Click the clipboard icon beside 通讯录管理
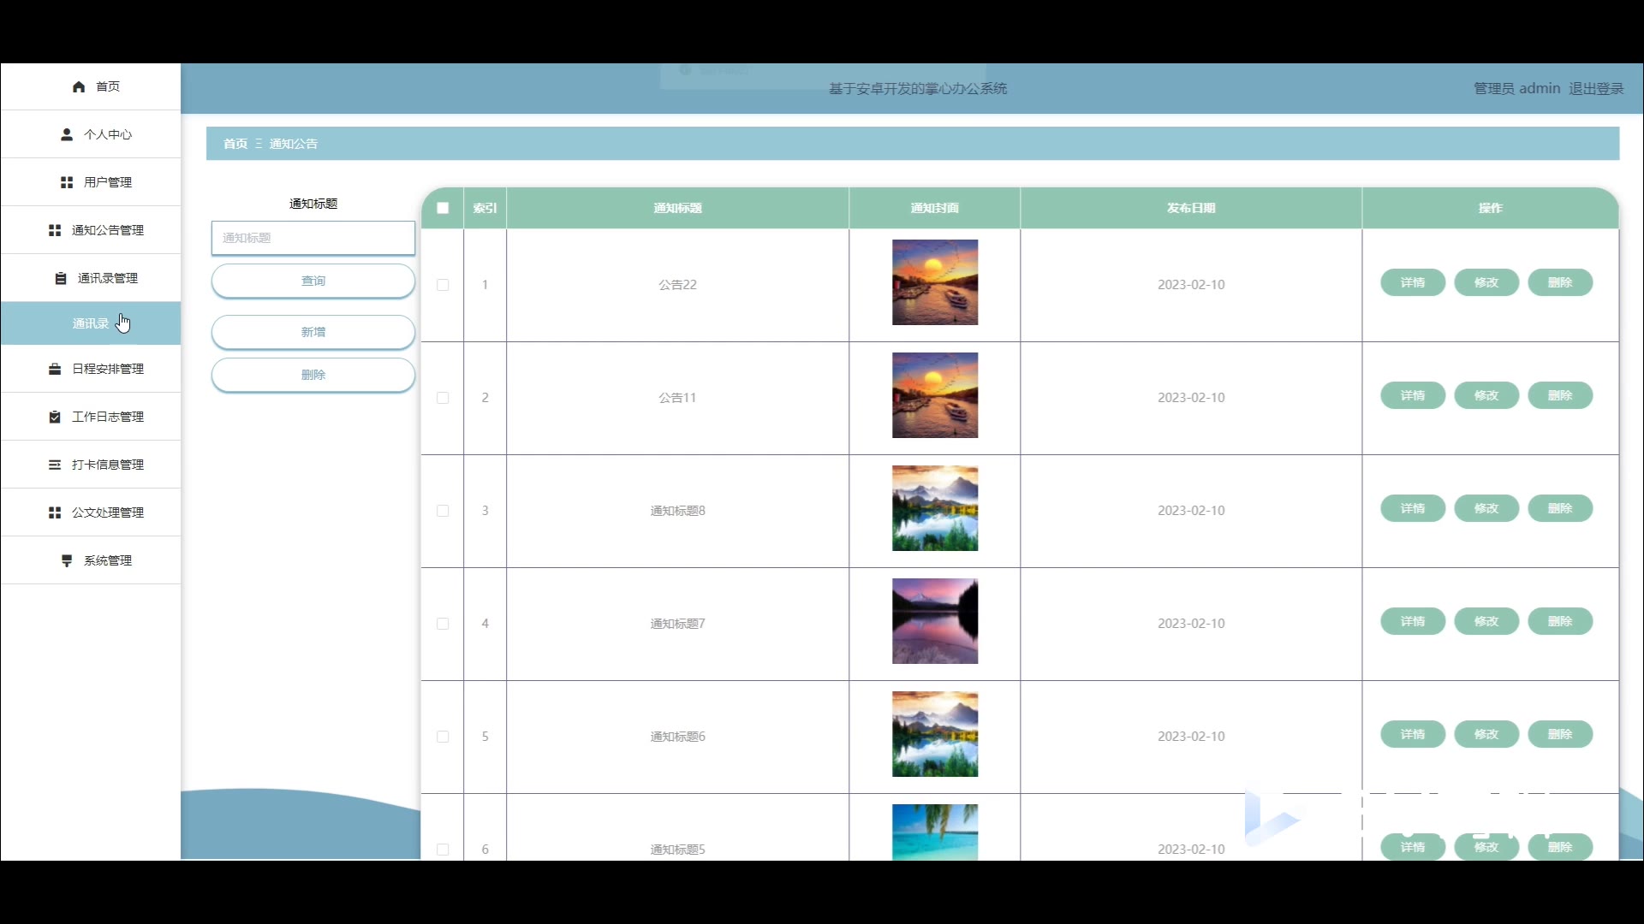This screenshot has height=924, width=1644. (61, 278)
